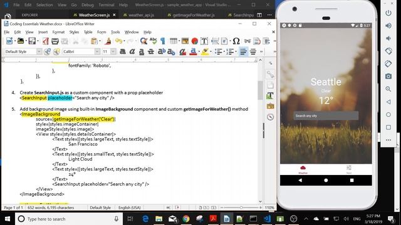Click the Insert Text Box icon
Image resolution: width=401 pixels, height=225 pixels.
click(x=204, y=41)
